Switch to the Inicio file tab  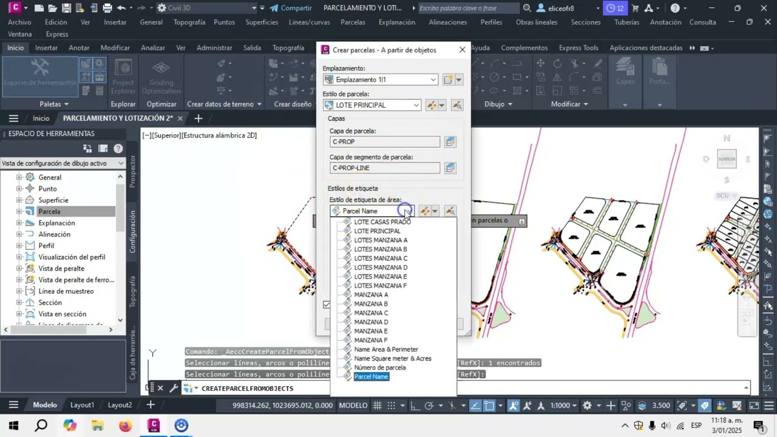[41, 118]
